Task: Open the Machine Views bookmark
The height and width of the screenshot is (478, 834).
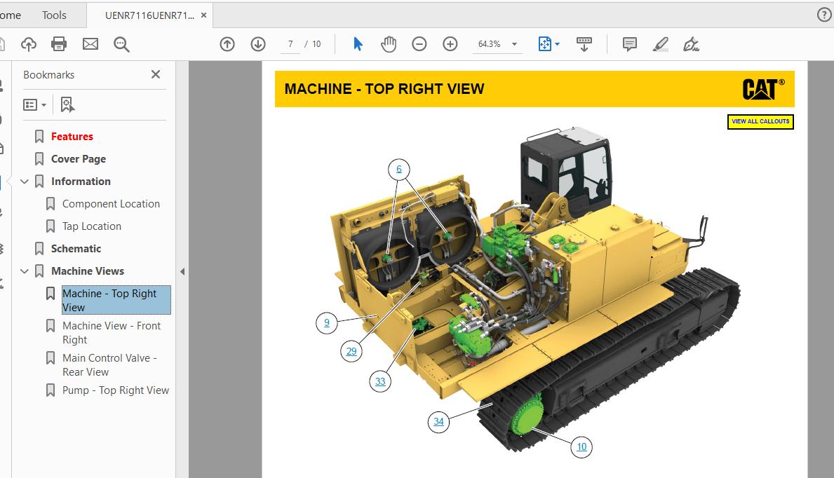Action: tap(87, 271)
